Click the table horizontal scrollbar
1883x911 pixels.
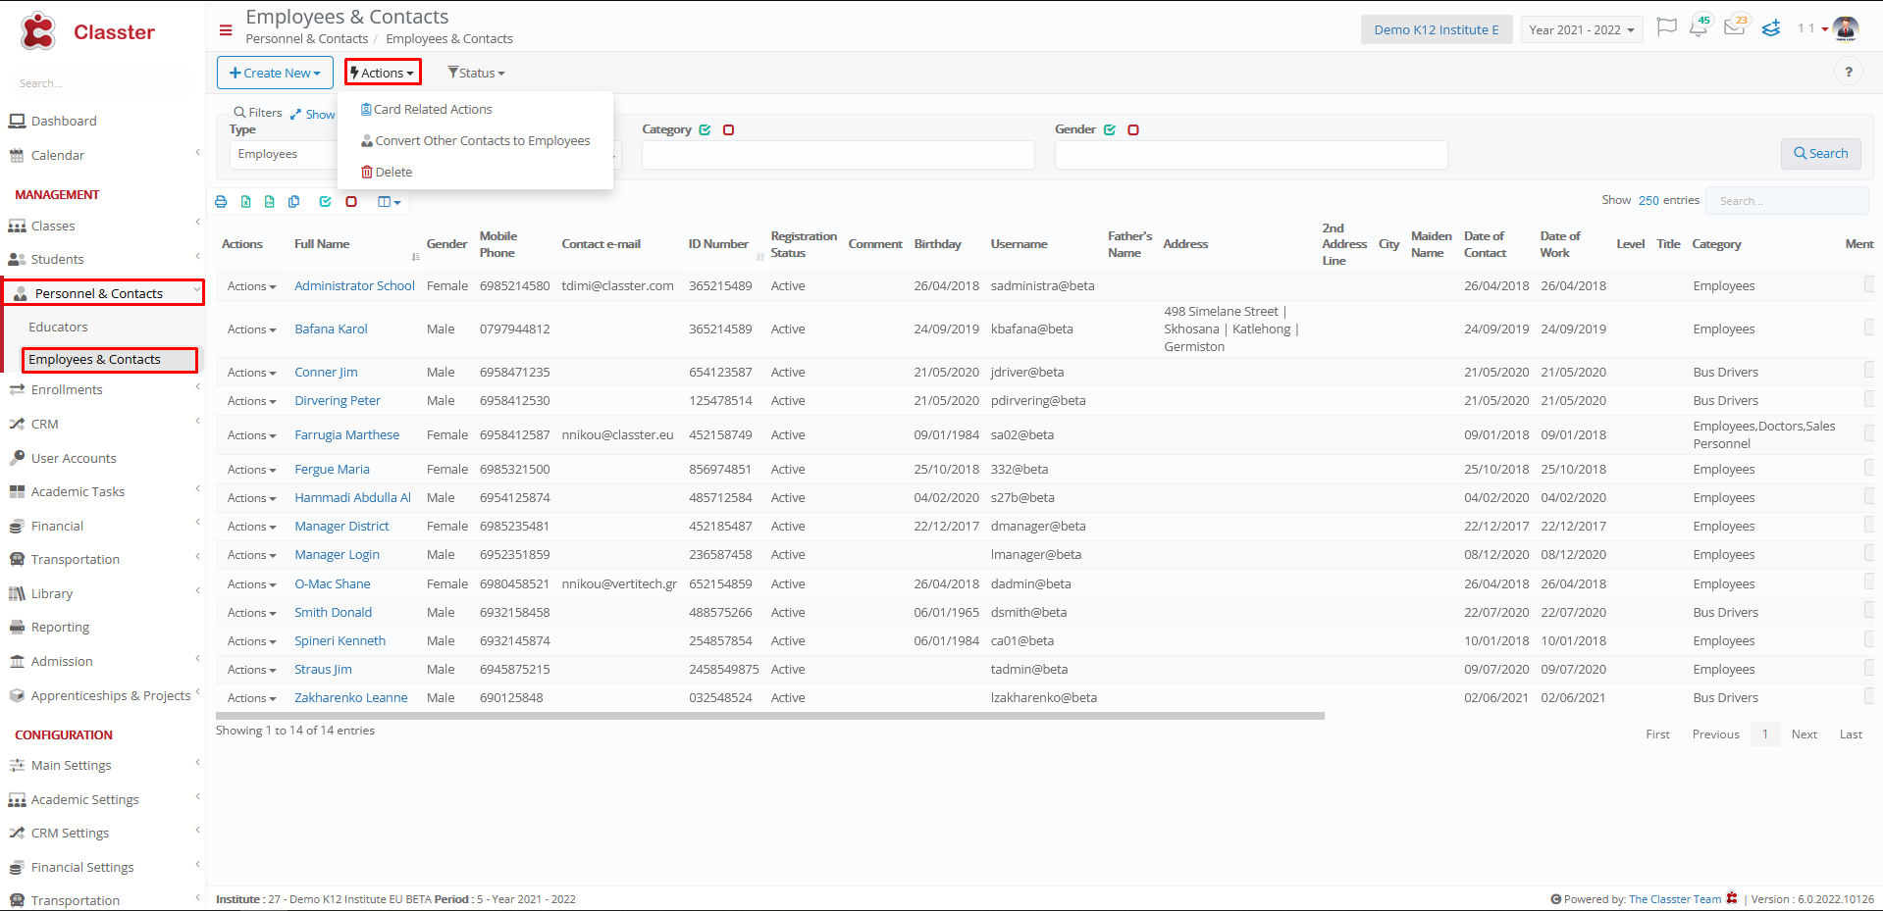tap(769, 716)
